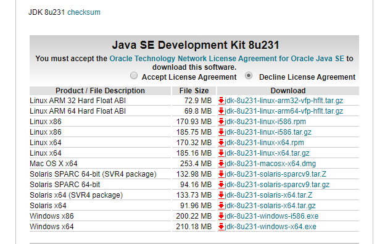Click red download icon beside solaris-x64.tar.gz
Image resolution: width=385 pixels, height=244 pixels.
[221, 206]
